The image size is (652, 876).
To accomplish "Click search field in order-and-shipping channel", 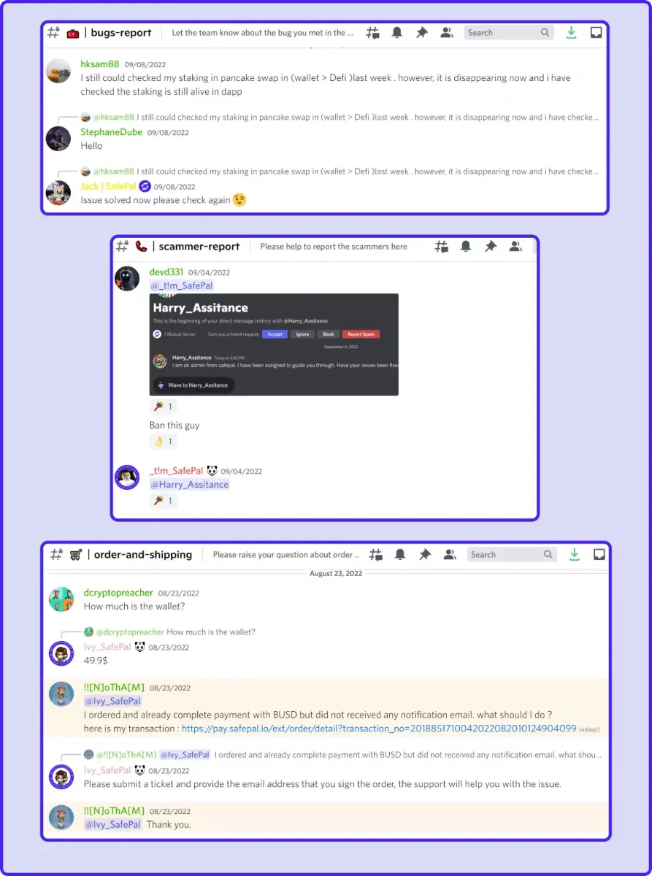I will tap(512, 555).
